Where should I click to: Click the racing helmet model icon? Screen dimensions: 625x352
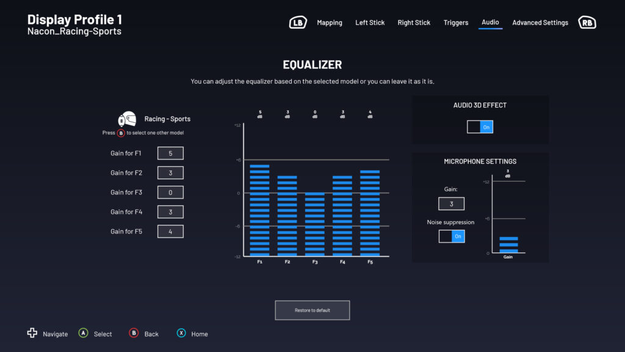(x=128, y=119)
